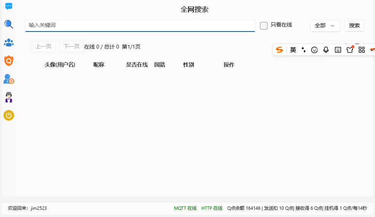Click the yellow power logout icon
The image size is (375, 217).
point(8,115)
